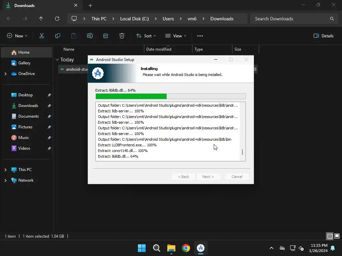Open the See more three-dots menu
Screen dimensions: 342x256
click(x=200, y=36)
